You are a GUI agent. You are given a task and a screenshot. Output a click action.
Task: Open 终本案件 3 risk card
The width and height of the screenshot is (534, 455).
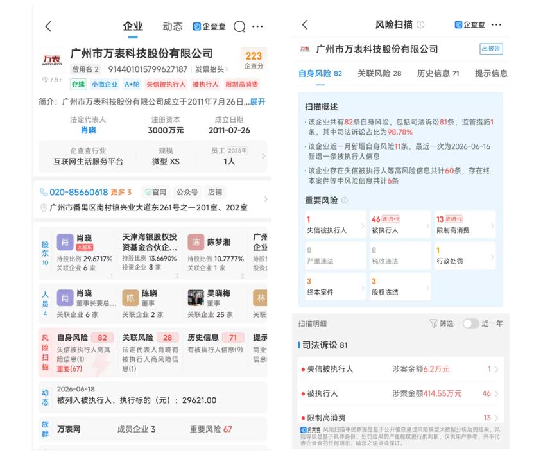click(x=336, y=287)
